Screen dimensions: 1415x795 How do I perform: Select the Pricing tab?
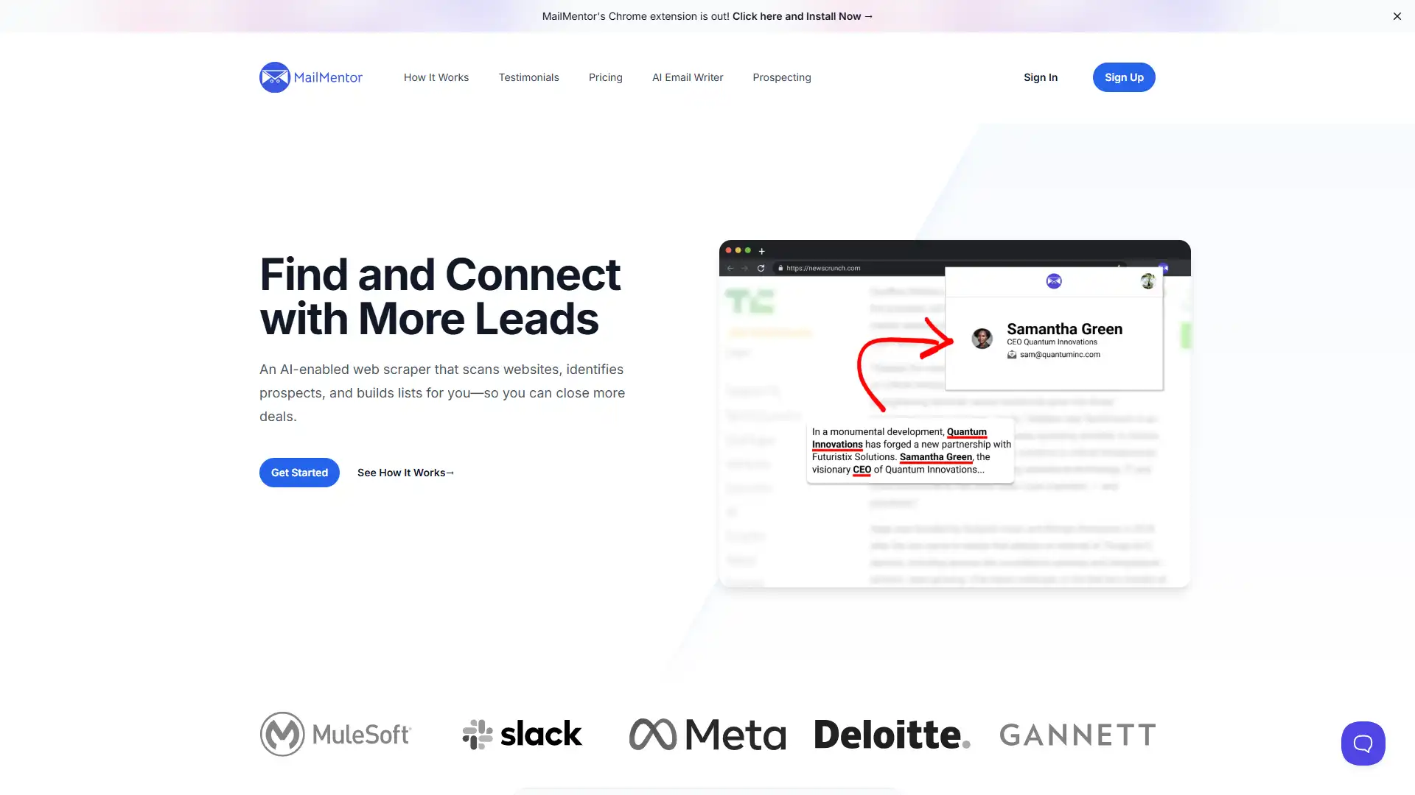click(604, 77)
